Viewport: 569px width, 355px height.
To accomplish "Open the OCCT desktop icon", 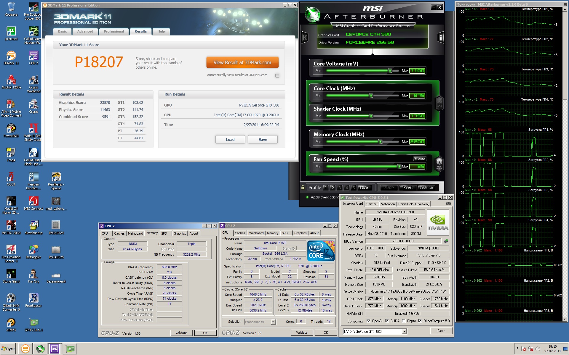I will 11,179.
